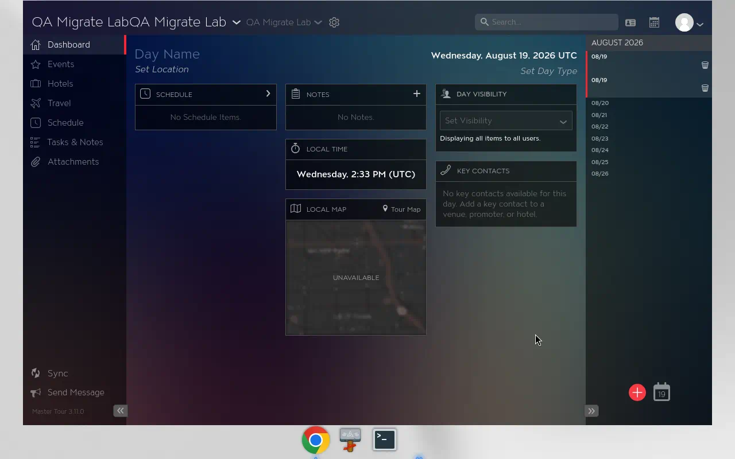Screen dimensions: 735x459
Task: Select date 08/25 in day list
Action: [600, 162]
